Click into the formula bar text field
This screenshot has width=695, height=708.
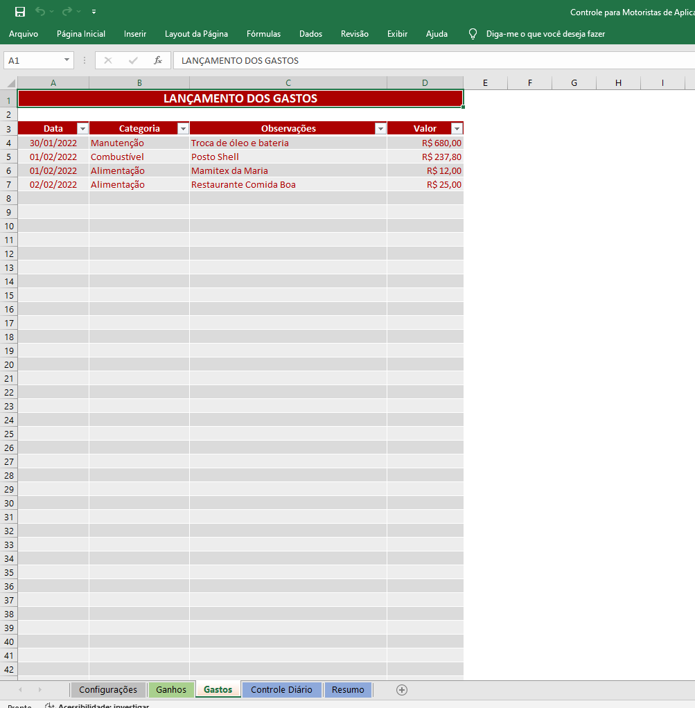(434, 60)
